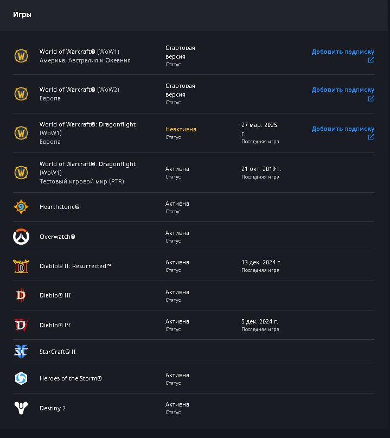The image size is (390, 438).
Task: Click the Diablo IV last played date
Action: point(260,321)
